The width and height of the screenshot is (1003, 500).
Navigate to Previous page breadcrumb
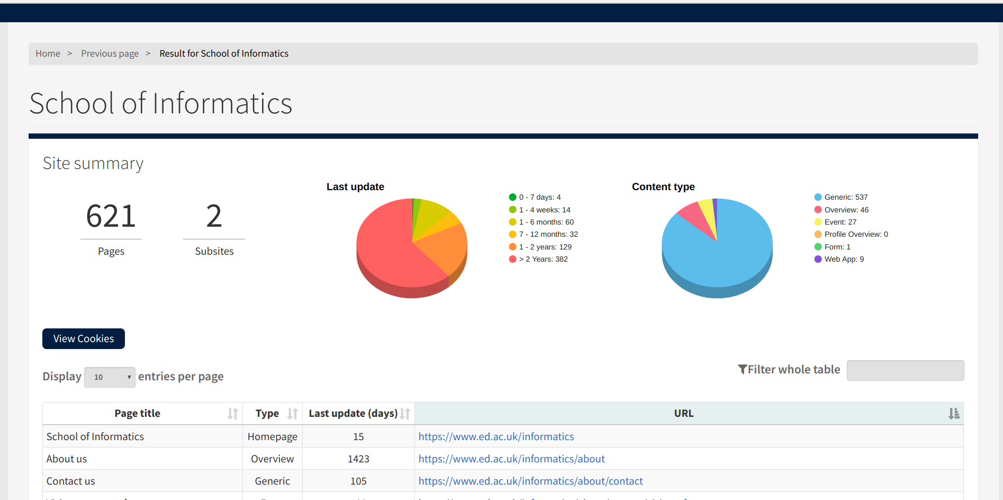pyautogui.click(x=110, y=53)
